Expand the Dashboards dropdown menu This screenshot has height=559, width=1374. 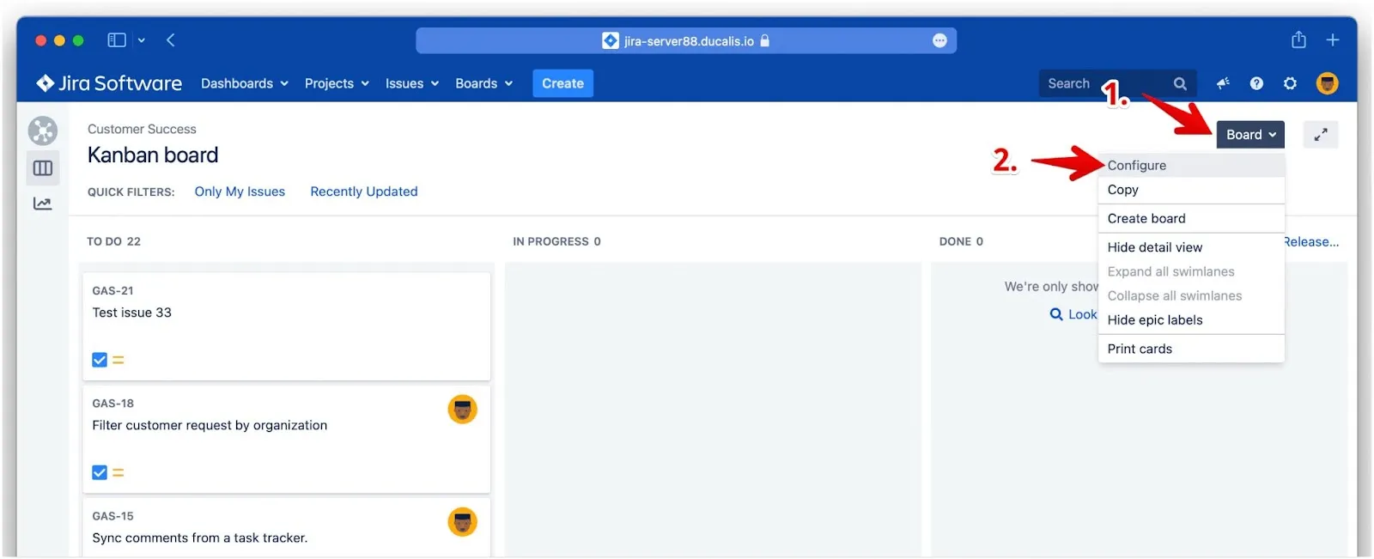(244, 83)
